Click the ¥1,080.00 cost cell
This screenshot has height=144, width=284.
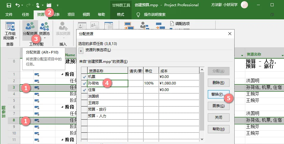[x=179, y=83]
